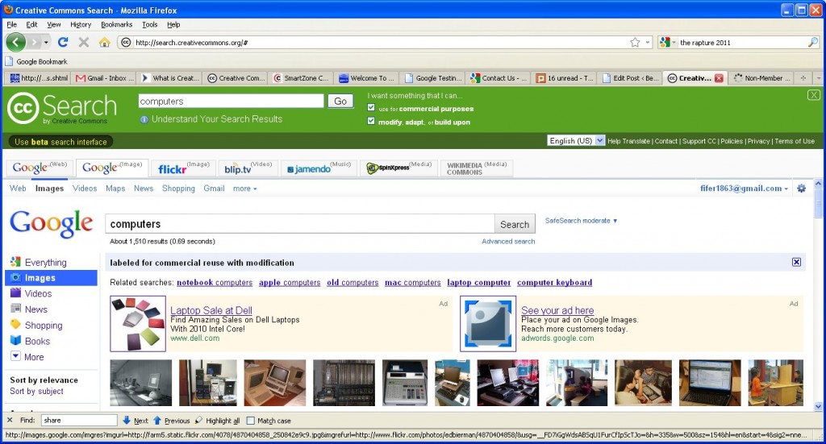Click Understand Your Search Results info link
Screen dimensions: 826x444
[211, 119]
